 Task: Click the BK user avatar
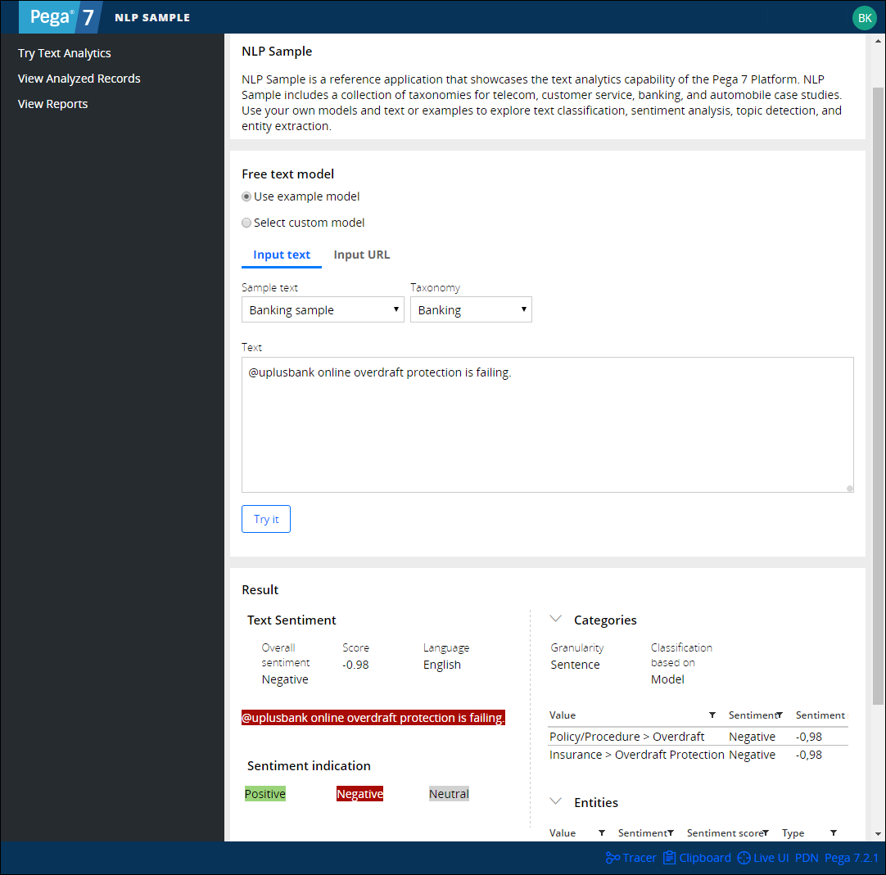pos(864,17)
